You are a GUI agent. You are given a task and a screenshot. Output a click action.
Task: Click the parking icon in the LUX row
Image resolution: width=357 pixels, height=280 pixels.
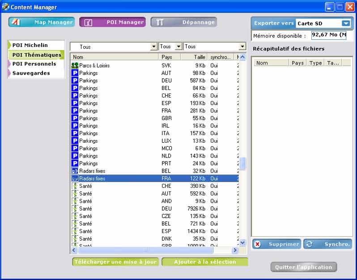point(75,141)
